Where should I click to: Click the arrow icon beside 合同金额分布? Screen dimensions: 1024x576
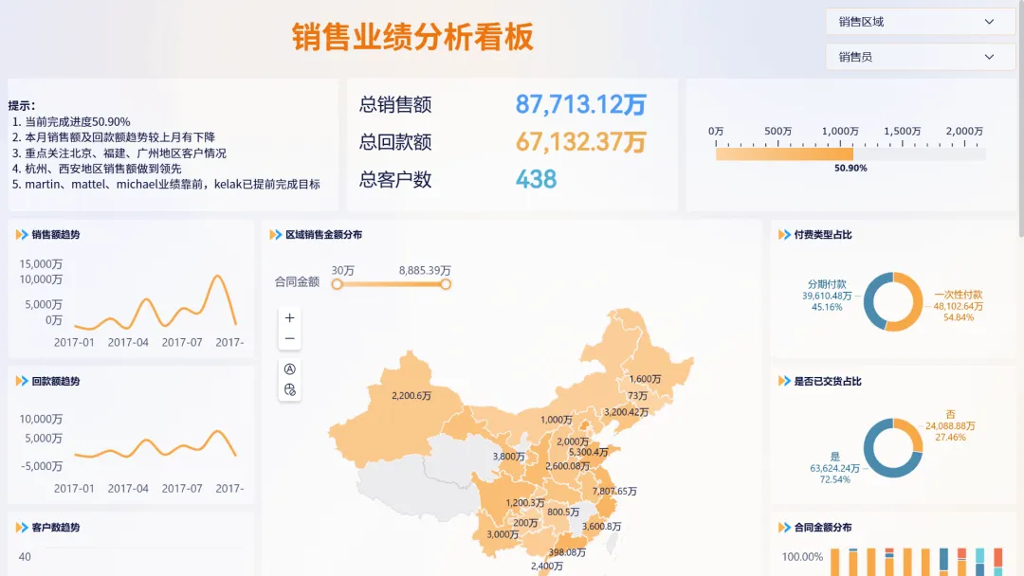point(784,527)
